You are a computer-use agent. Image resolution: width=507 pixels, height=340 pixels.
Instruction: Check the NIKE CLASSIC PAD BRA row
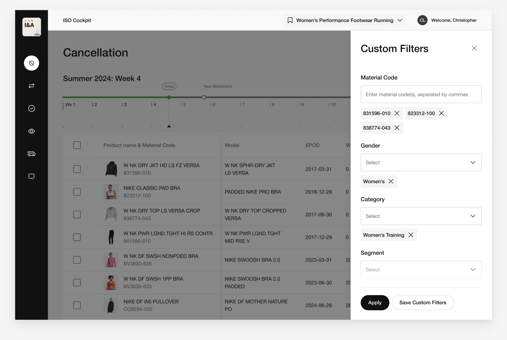tap(77, 192)
